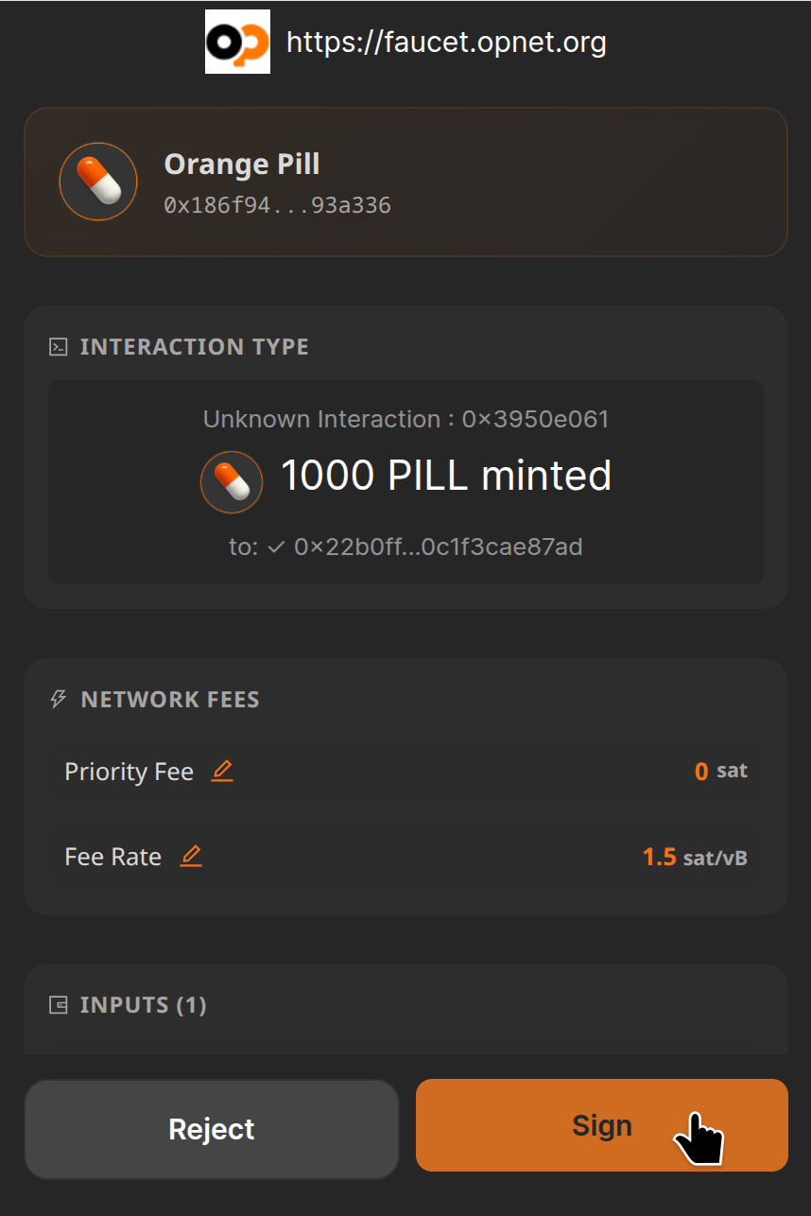Viewport: 811px width, 1216px height.
Task: Expand the INPUTS (1) section
Action: pos(143,1004)
